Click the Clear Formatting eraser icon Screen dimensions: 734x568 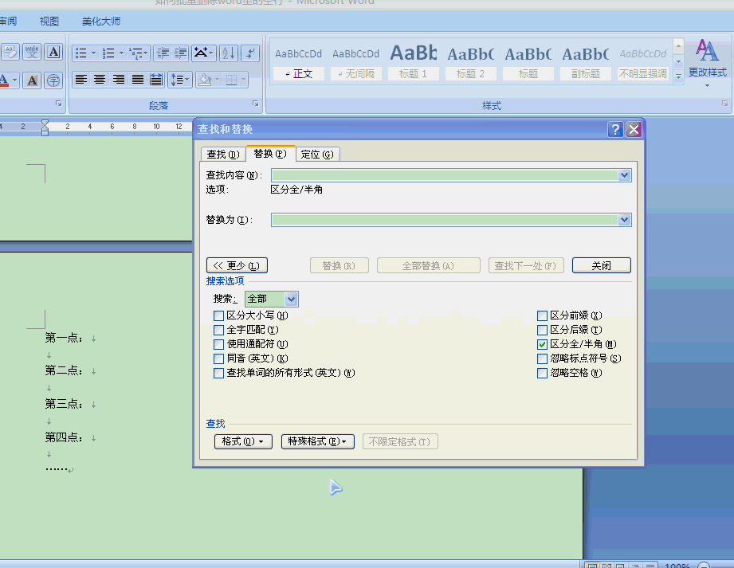[x=10, y=52]
